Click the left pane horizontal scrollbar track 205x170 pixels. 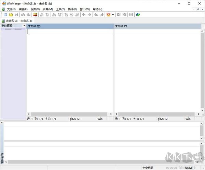[x=69, y=114]
